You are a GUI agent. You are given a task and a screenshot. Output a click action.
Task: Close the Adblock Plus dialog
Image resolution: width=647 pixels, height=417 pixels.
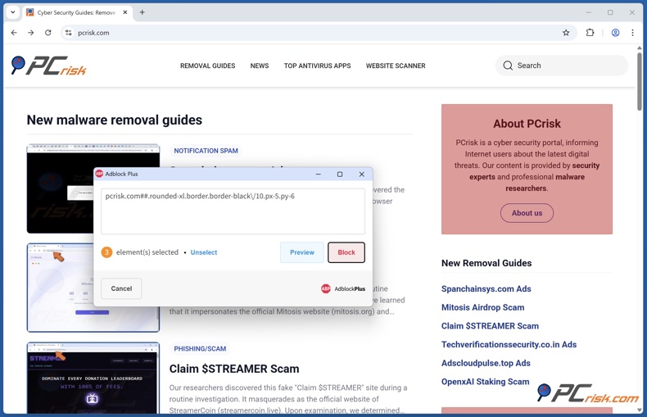click(x=362, y=175)
